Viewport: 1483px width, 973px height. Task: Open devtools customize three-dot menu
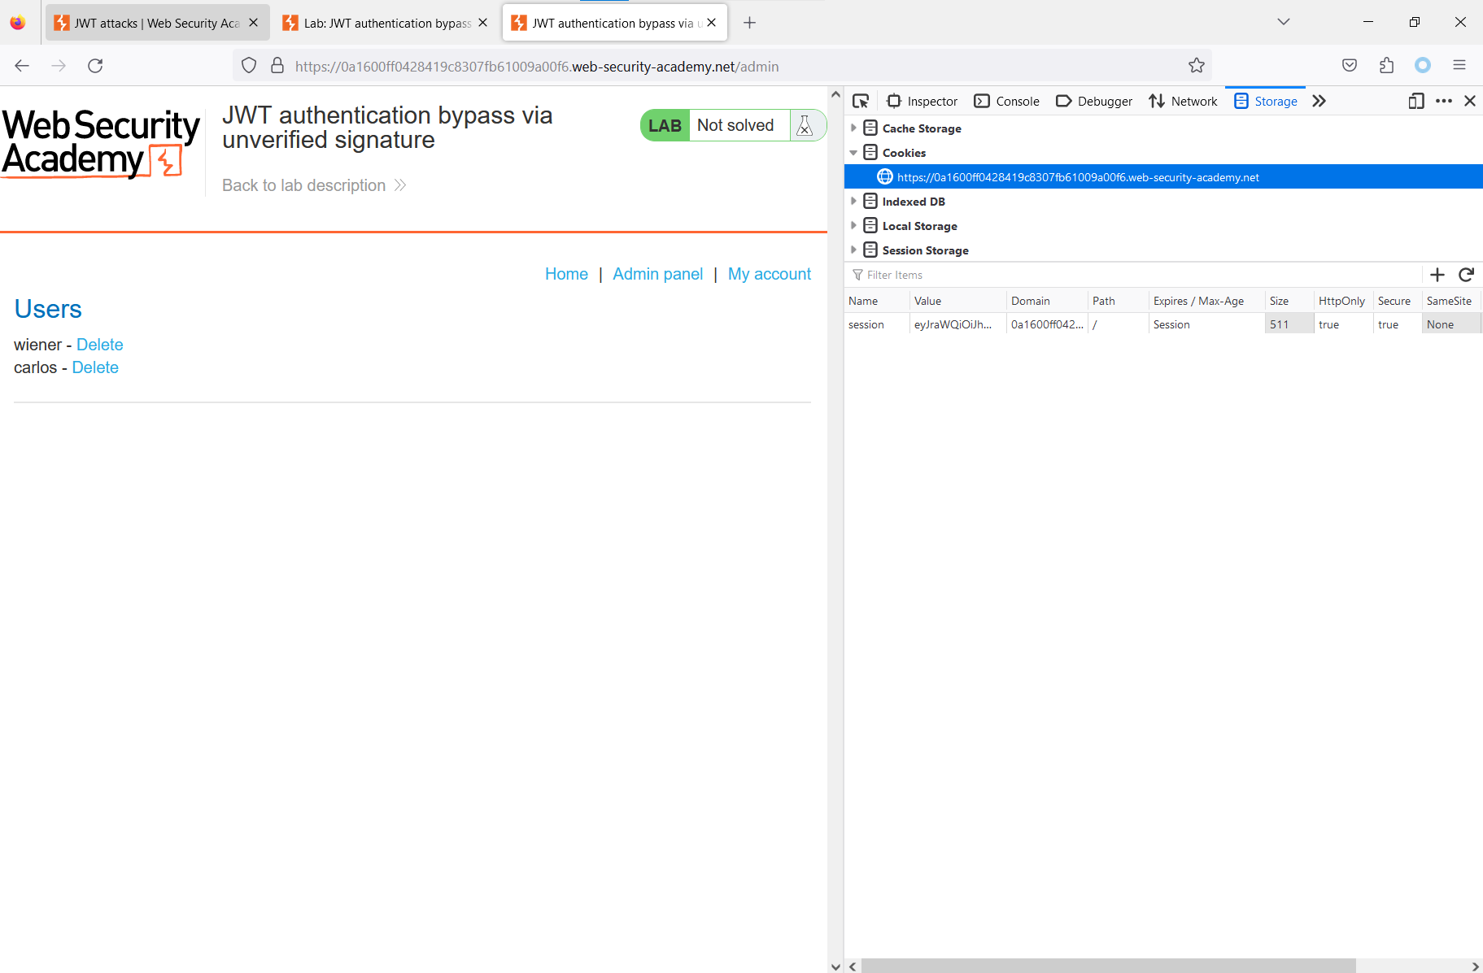tap(1444, 101)
